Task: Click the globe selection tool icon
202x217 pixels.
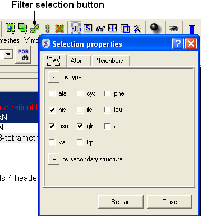Action: [10, 29]
